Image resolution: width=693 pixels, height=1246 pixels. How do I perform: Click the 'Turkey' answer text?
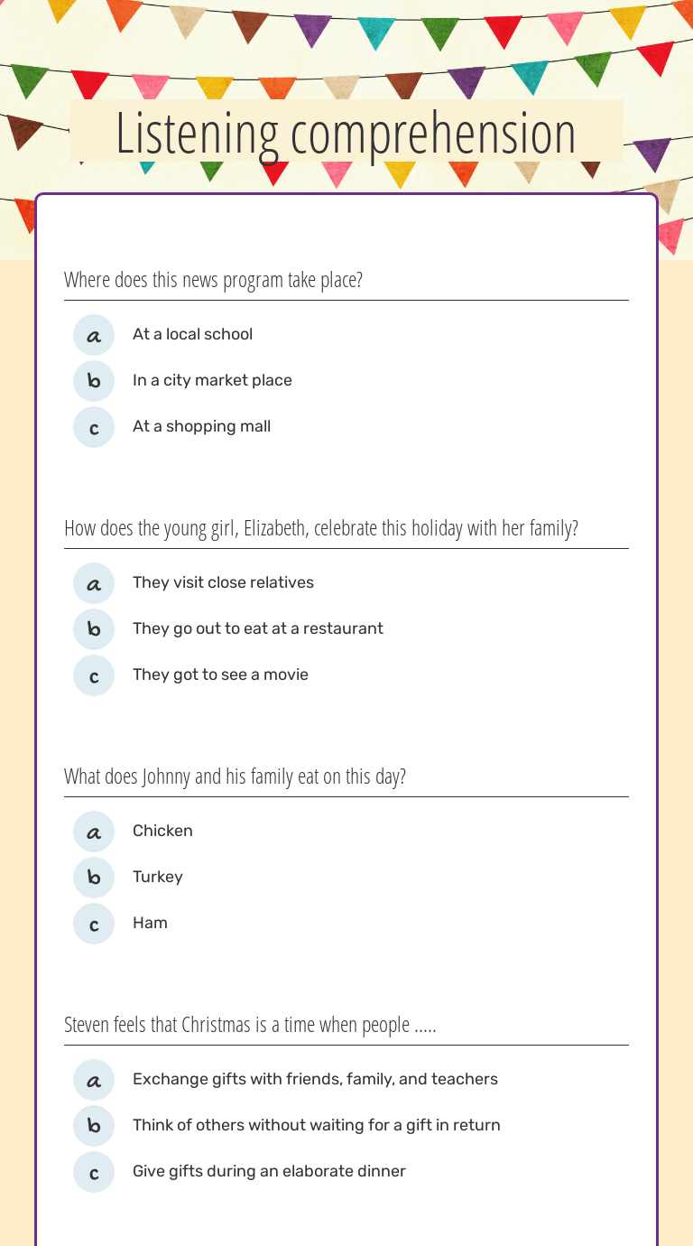[158, 877]
